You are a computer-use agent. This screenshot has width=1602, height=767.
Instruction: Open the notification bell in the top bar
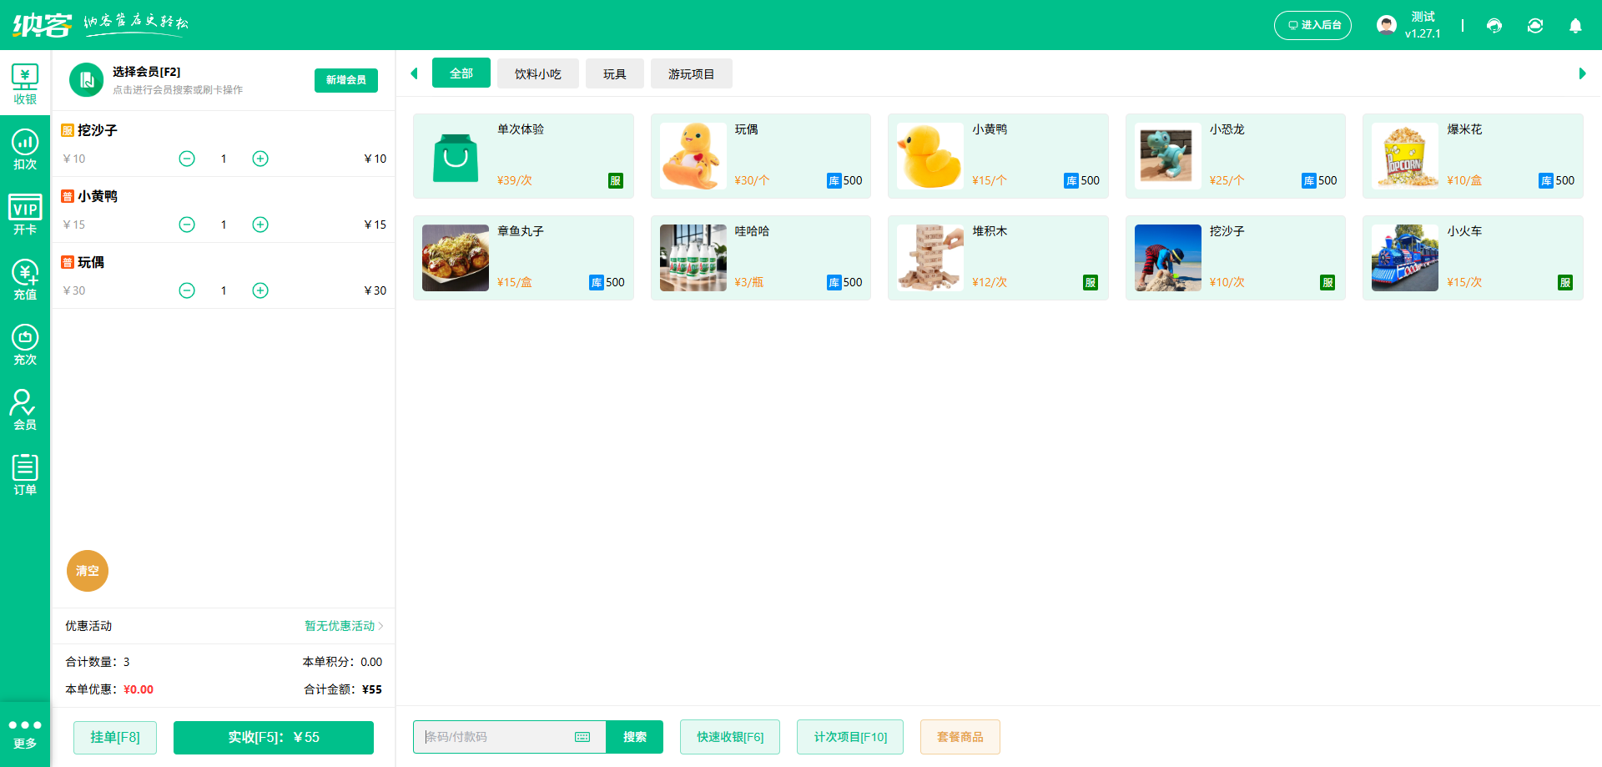point(1575,26)
